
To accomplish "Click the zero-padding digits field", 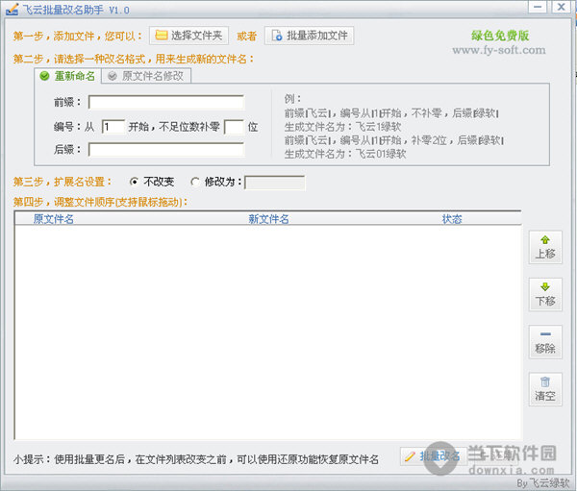I will [234, 127].
